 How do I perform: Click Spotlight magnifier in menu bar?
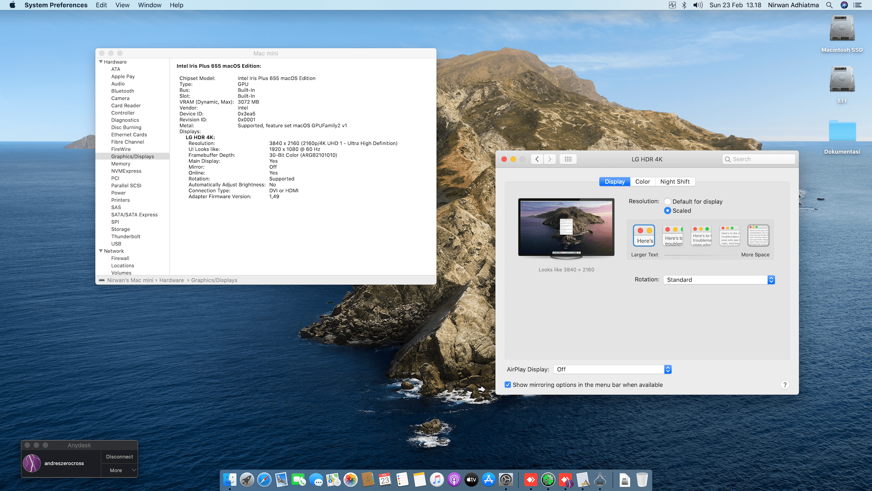829,5
